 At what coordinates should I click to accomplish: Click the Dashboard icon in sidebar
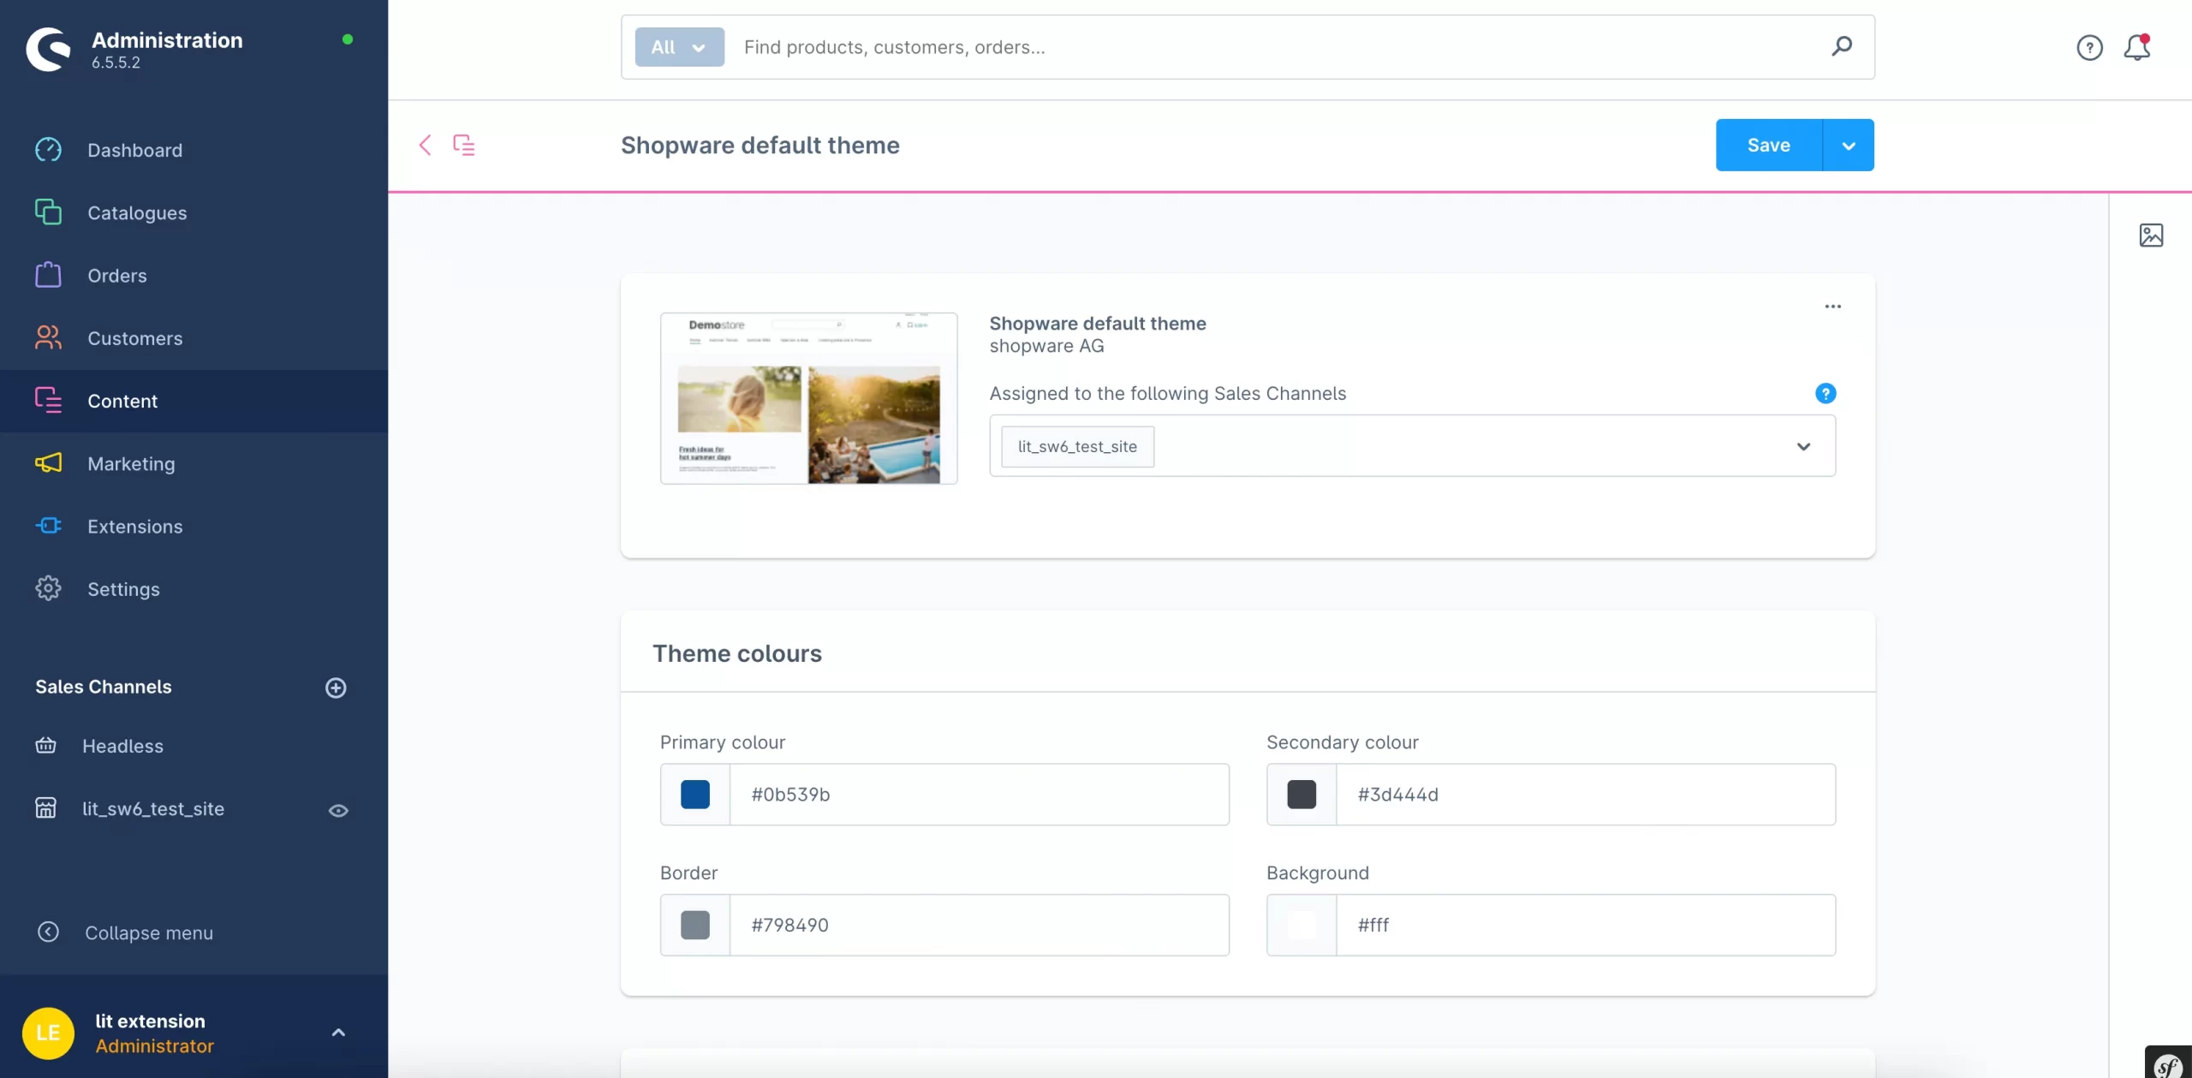[x=48, y=150]
